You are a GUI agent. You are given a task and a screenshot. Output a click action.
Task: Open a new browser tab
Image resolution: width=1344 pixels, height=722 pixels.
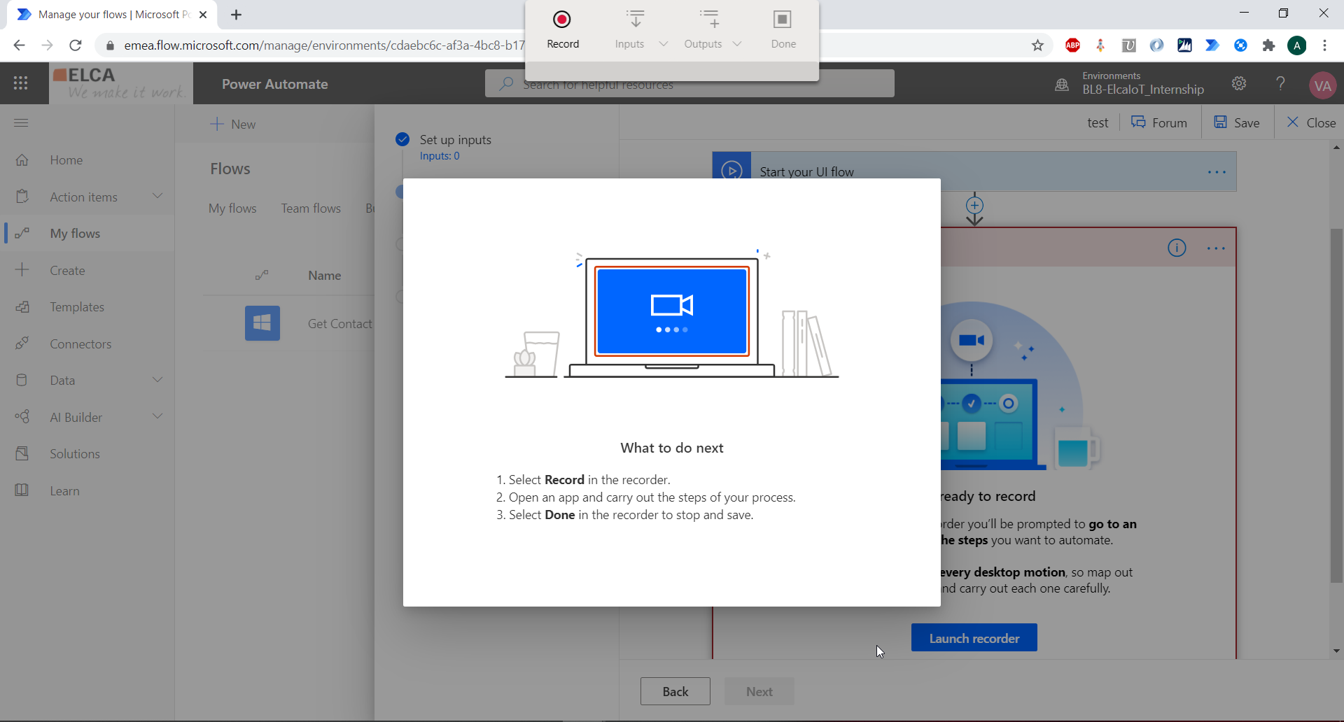[237, 15]
